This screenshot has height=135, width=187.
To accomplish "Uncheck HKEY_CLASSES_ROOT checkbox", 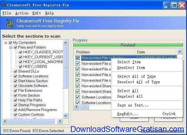I will [x=21, y=52].
